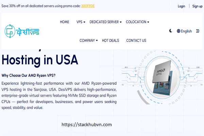The width and height of the screenshot is (204, 136).
Task: Expand the DEDICATED SERVER dropdown
Action: 105,22
